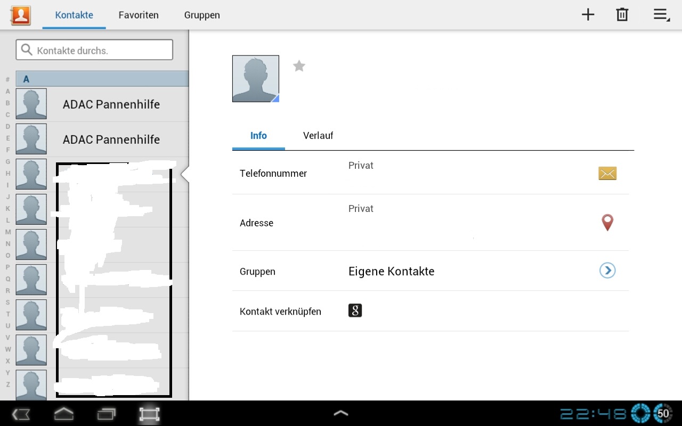Jump to letter Z in index
Viewport: 682px width, 426px height.
click(7, 384)
